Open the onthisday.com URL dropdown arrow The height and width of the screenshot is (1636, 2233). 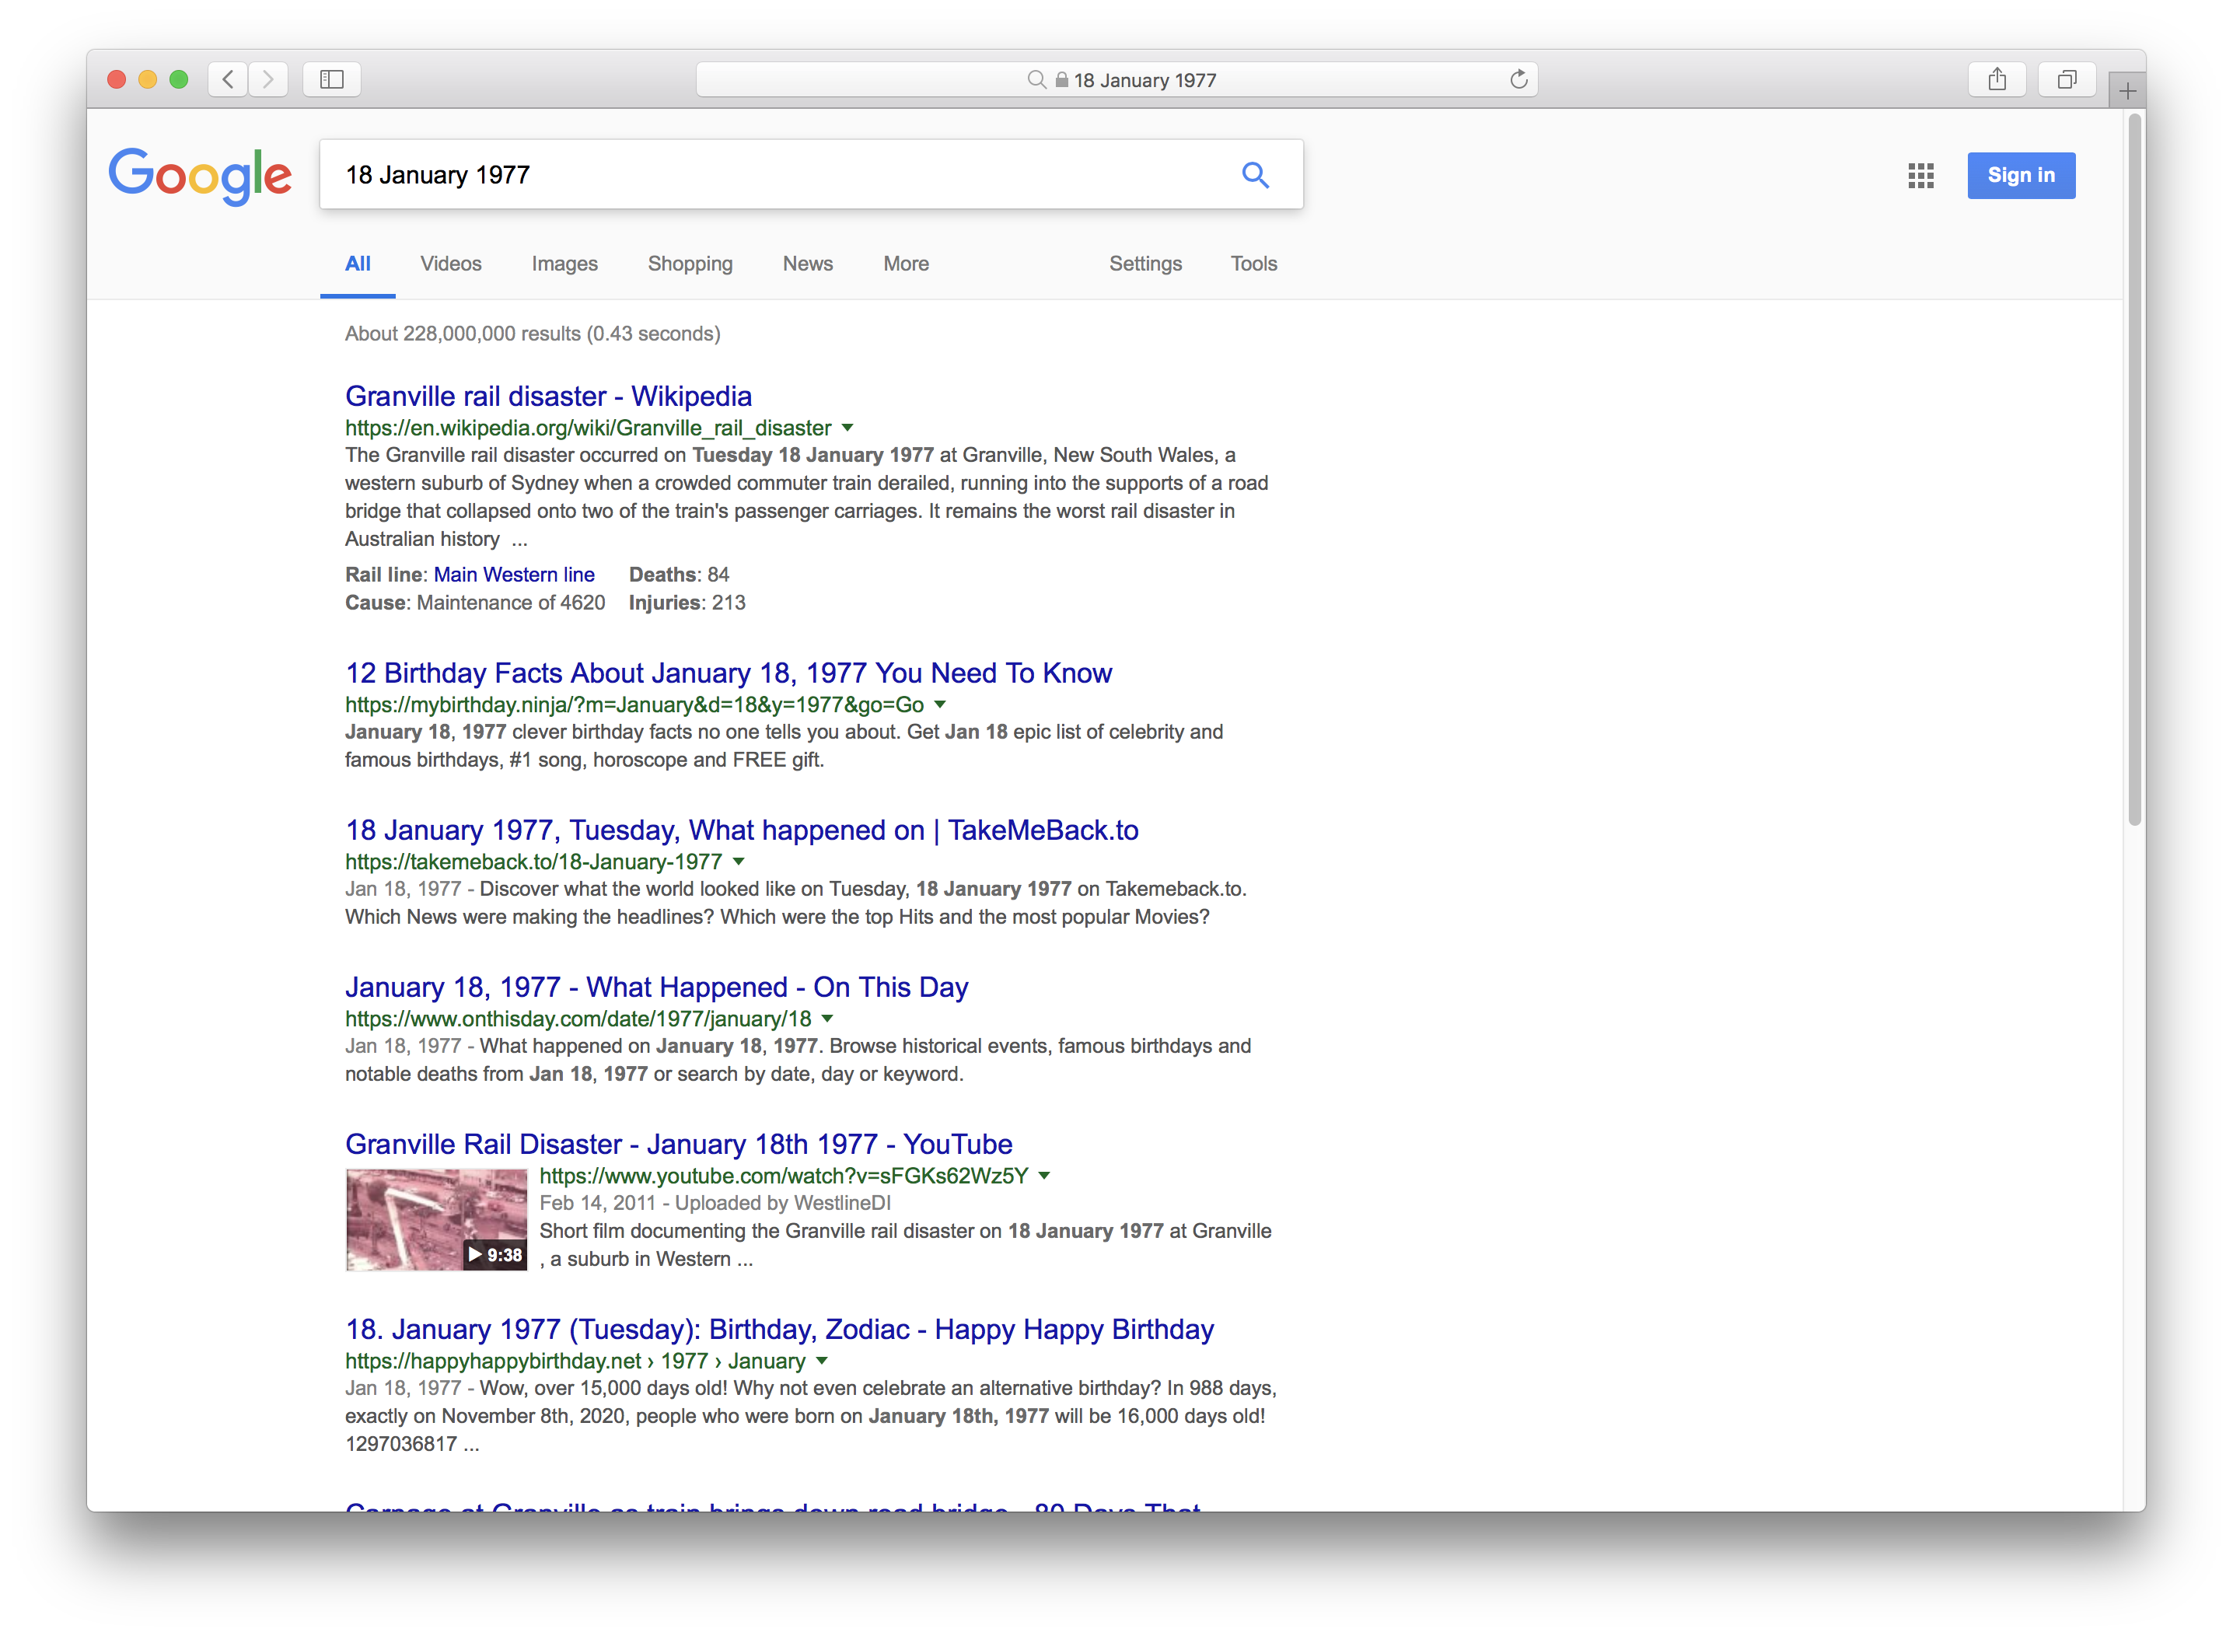[826, 1018]
